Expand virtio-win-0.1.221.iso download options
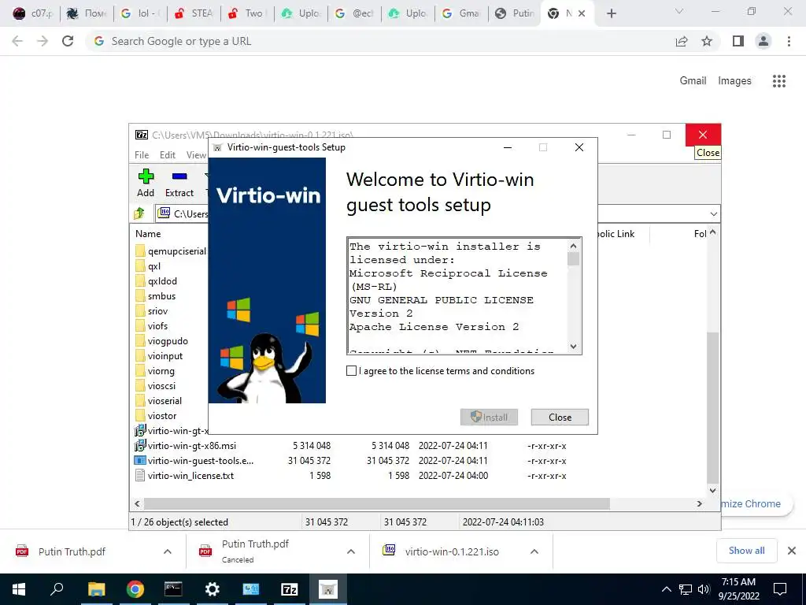The width and height of the screenshot is (806, 605). (x=534, y=551)
